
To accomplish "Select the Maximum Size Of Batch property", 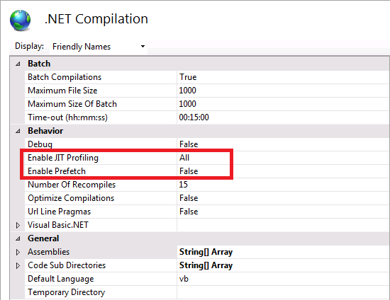I will tap(72, 104).
